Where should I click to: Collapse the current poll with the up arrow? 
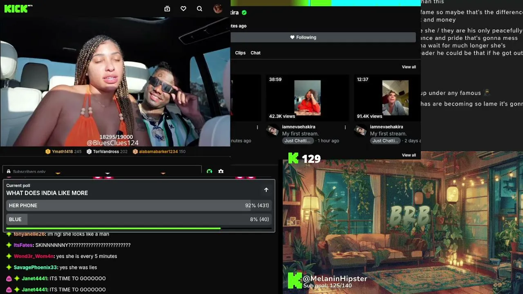click(x=266, y=190)
